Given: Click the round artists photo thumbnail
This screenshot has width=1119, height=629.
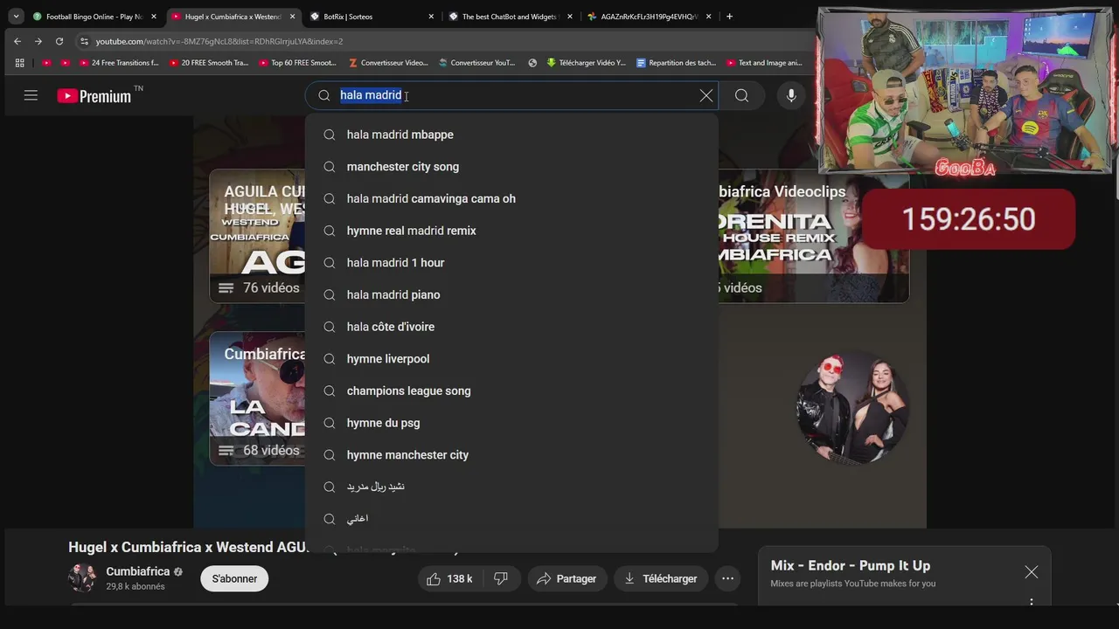Looking at the screenshot, I should [852, 407].
